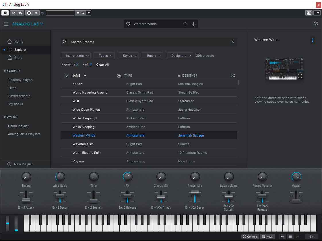The height and width of the screenshot is (241, 322).
Task: Select Recently played in My Library
Action: coord(20,80)
